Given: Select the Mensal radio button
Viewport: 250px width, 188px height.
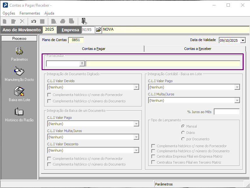Looking at the screenshot, I should tap(183, 126).
